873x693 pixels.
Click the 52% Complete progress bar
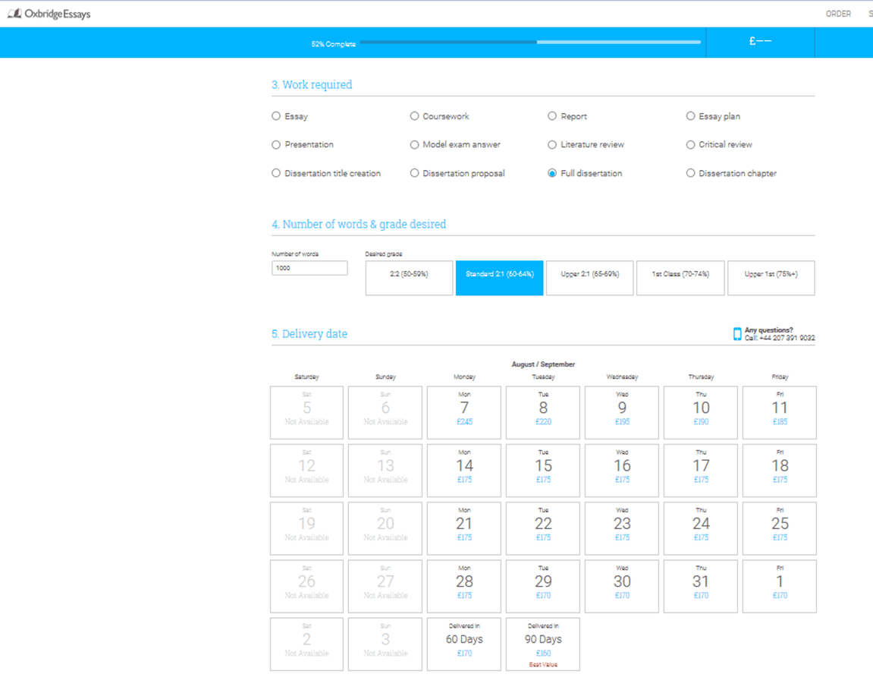pos(529,43)
